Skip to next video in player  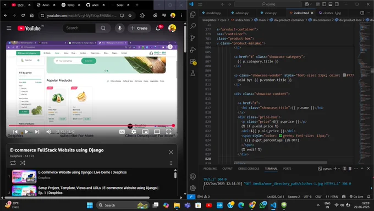coord(37,132)
